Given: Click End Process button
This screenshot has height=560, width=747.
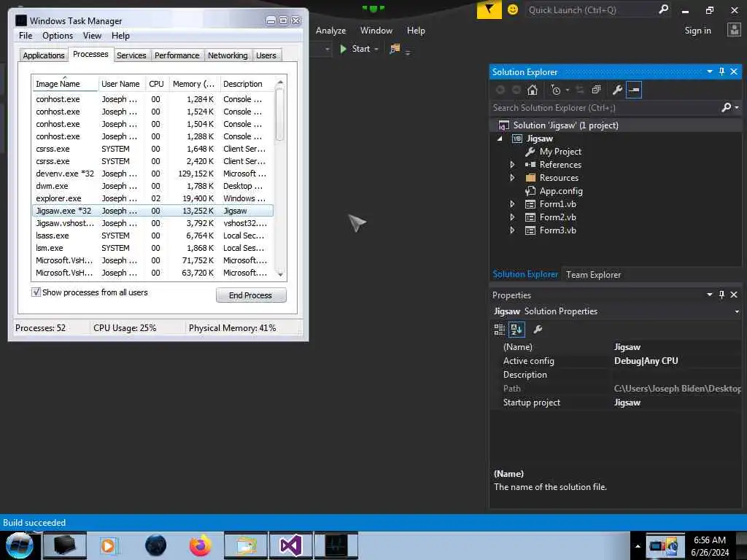Looking at the screenshot, I should click(x=251, y=295).
